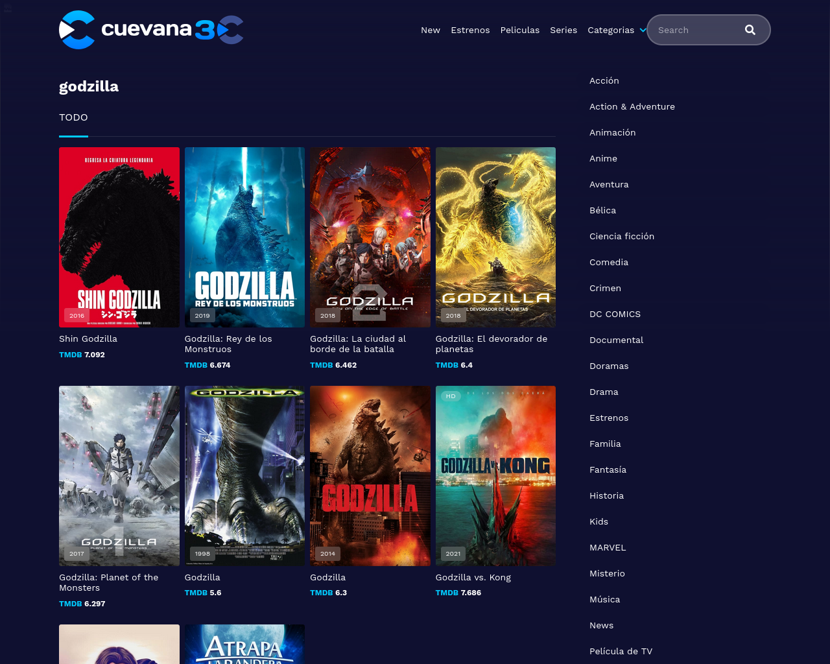Click the Godzilla: El devorador de planetas title
Viewport: 830px width, 664px height.
coord(492,344)
